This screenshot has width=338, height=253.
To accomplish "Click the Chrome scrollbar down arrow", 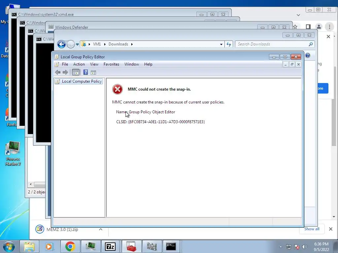I will click(334, 217).
